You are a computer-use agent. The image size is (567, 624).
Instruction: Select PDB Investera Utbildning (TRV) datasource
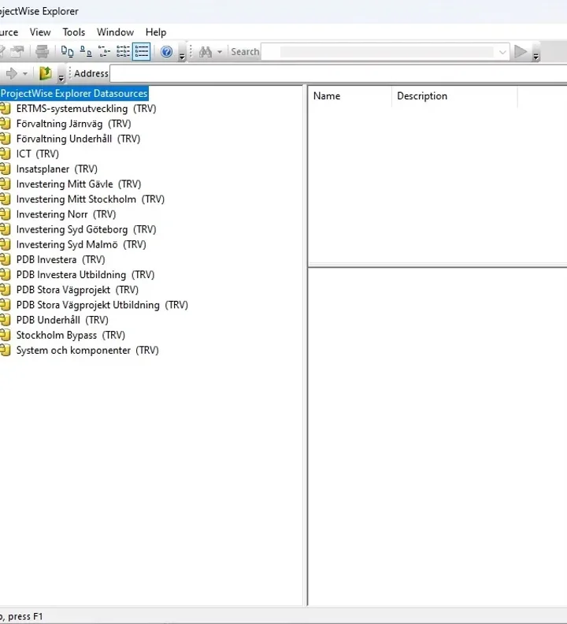(85, 275)
